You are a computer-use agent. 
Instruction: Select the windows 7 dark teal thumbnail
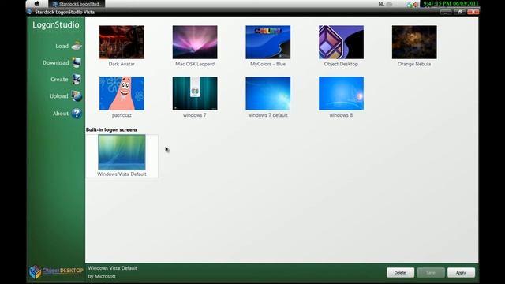pos(195,93)
